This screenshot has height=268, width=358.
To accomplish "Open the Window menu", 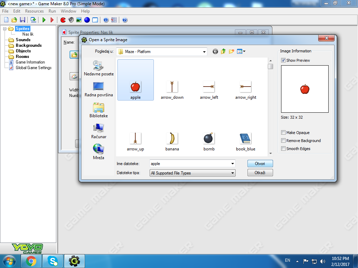I will click(x=69, y=11).
